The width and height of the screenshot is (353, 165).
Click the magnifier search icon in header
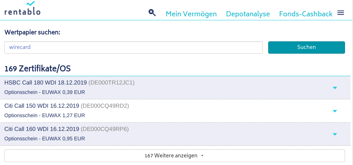152,13
